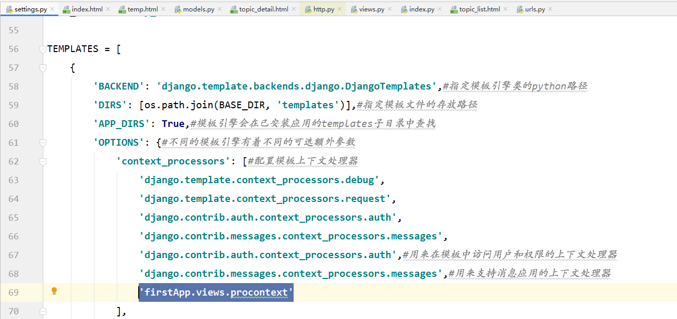Click the selected 'firstApp.views.procontext' string
The image size is (677, 319).
pos(216,292)
